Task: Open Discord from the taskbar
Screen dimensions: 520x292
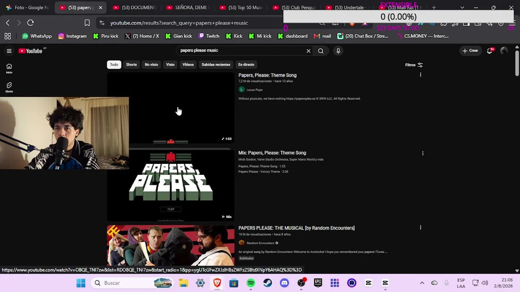Action: click(x=284, y=283)
